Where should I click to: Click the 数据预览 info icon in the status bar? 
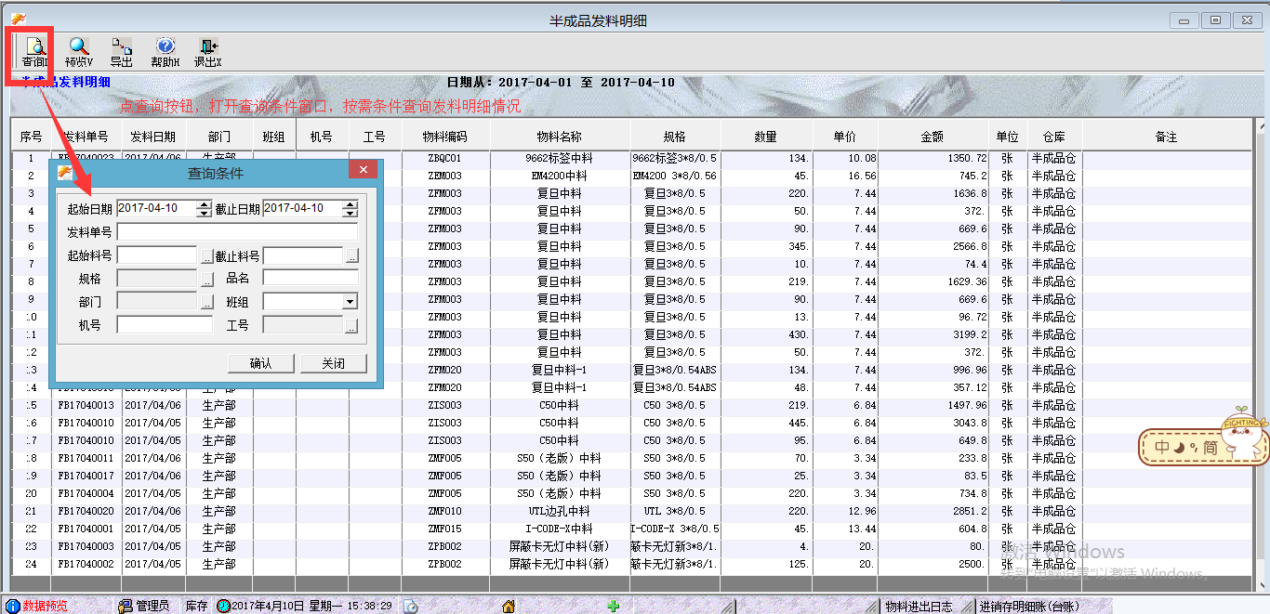13,606
